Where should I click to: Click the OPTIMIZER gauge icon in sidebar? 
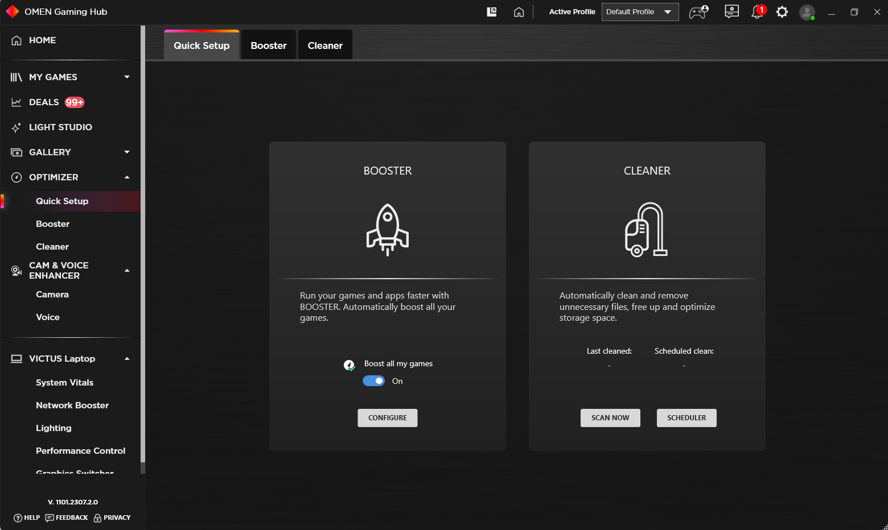tap(17, 177)
